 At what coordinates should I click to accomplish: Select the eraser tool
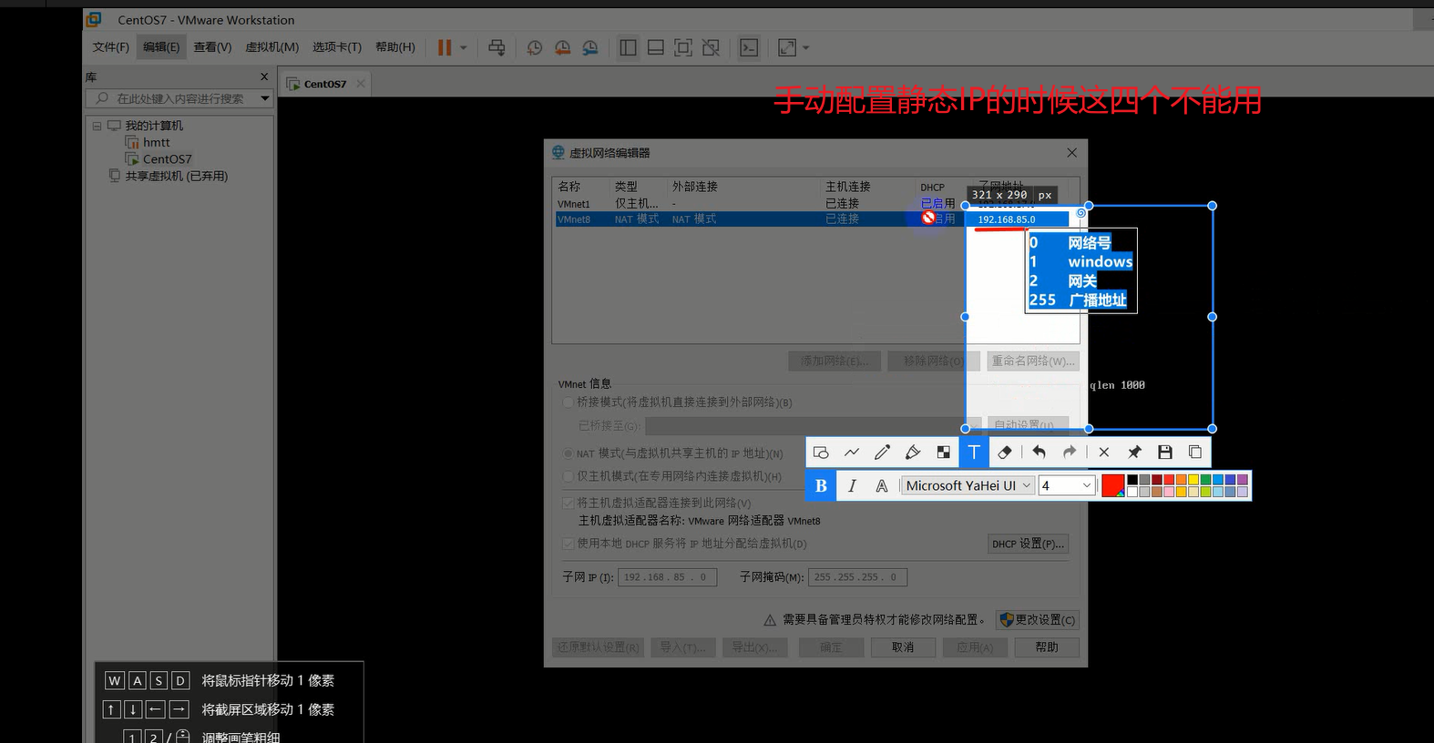[1005, 453]
